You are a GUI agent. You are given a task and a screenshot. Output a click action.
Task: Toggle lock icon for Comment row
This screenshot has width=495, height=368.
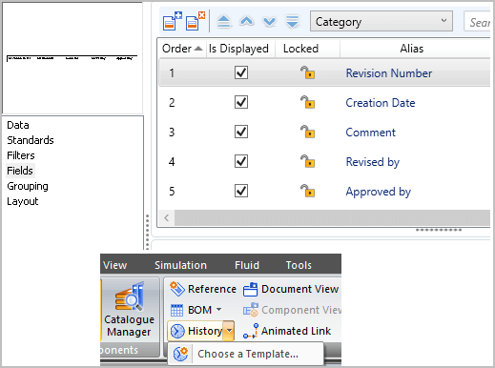(x=307, y=132)
